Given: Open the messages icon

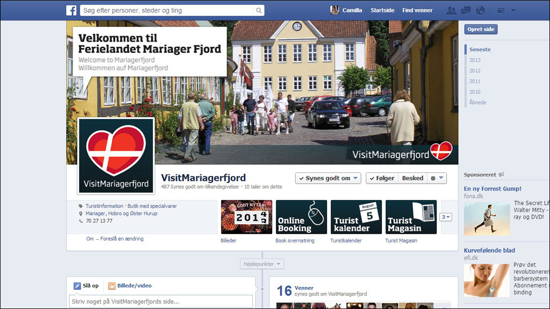Looking at the screenshot, I should [x=466, y=11].
